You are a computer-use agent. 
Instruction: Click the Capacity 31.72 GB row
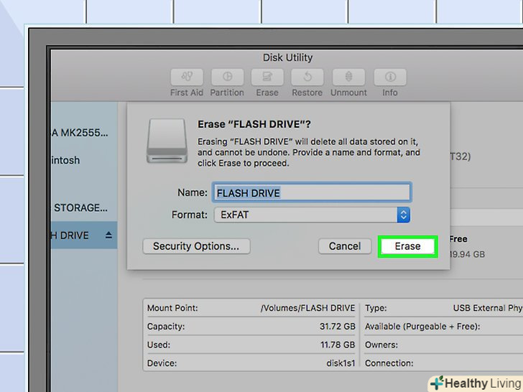(251, 327)
